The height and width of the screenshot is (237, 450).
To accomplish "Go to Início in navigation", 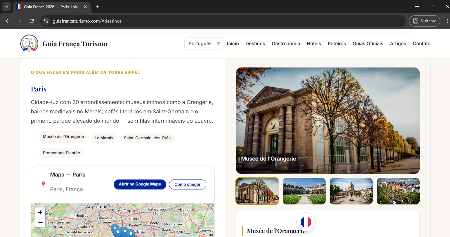I will (x=233, y=44).
